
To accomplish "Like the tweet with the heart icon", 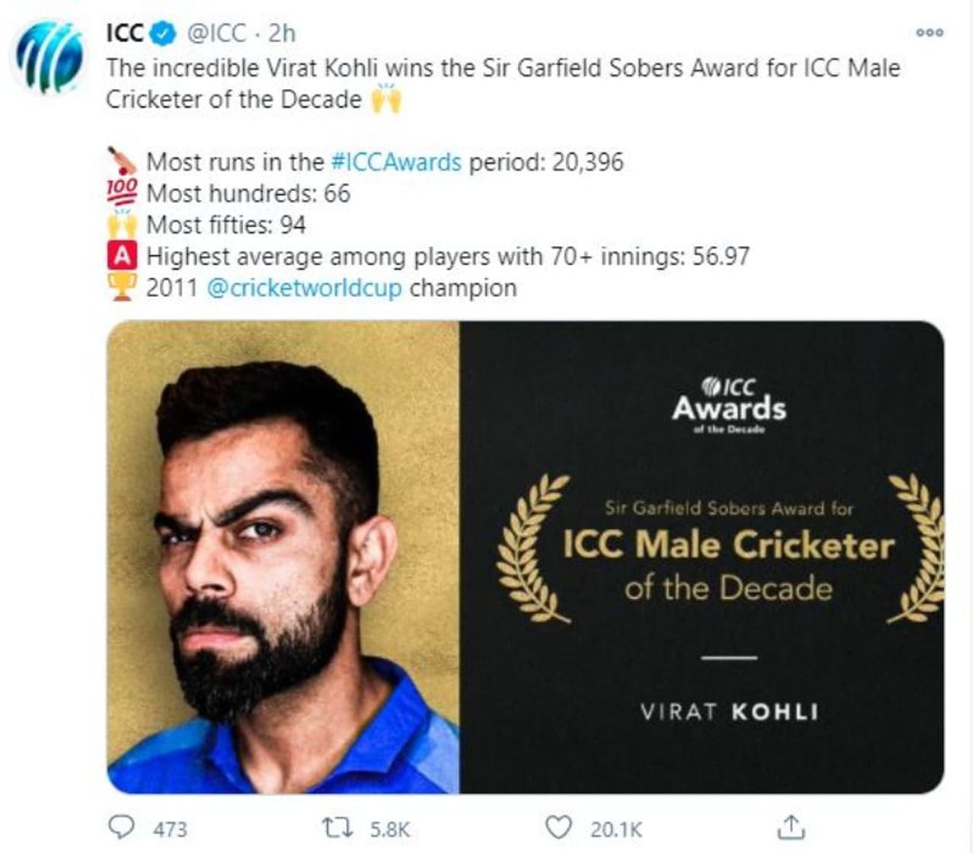I will tap(559, 827).
